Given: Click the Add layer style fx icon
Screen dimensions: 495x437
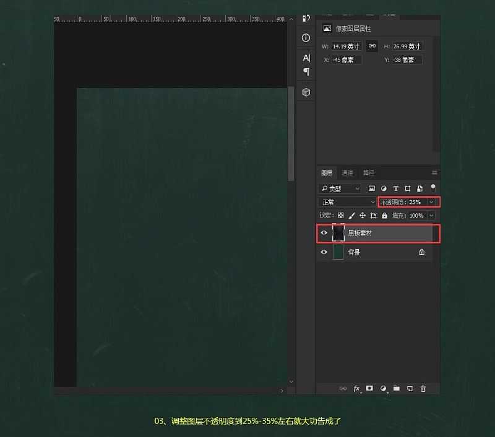Looking at the screenshot, I should [x=356, y=389].
